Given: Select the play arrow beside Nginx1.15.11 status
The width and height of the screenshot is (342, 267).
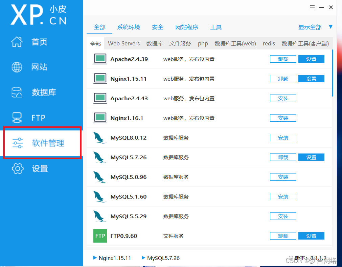Looking at the screenshot, I should [95, 258].
